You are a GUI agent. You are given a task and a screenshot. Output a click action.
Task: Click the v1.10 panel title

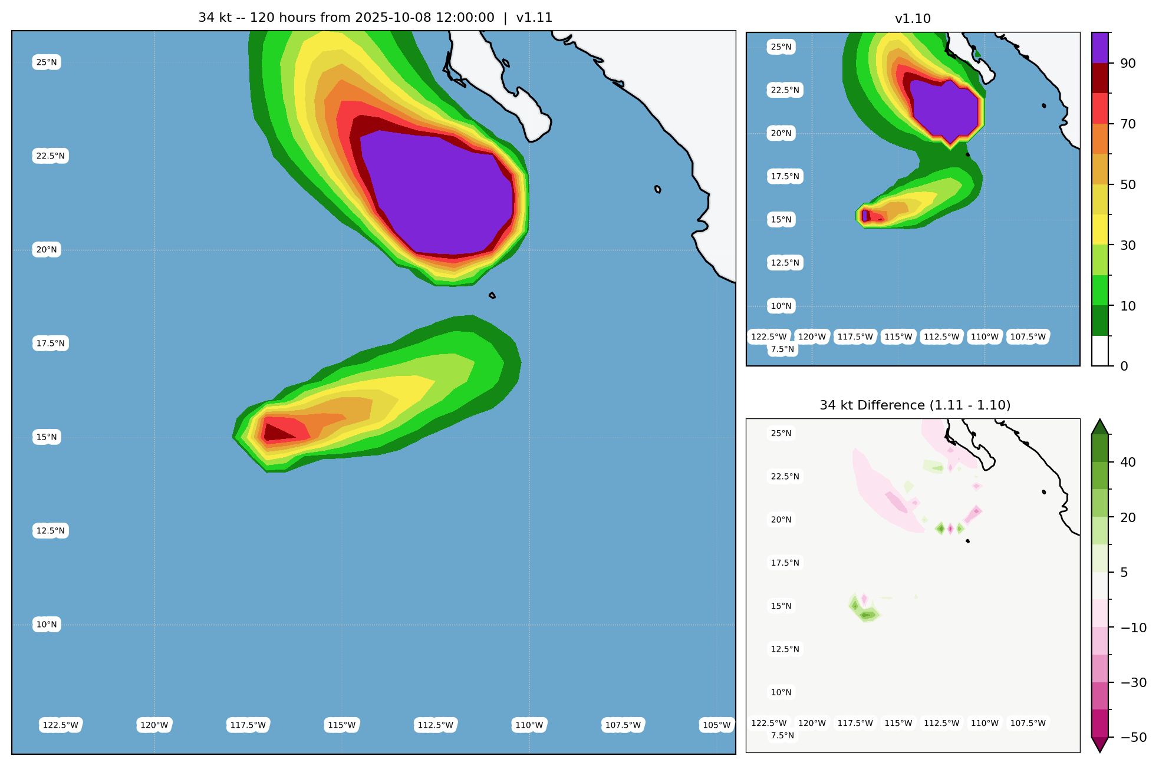point(913,19)
